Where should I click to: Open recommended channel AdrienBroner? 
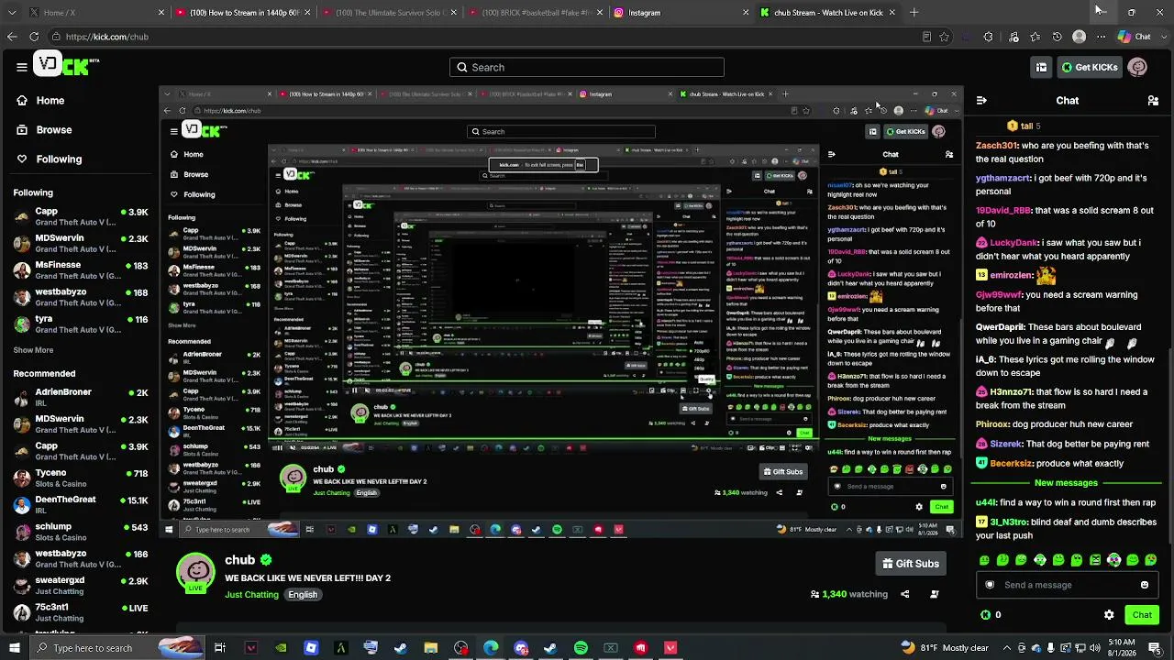(81, 398)
